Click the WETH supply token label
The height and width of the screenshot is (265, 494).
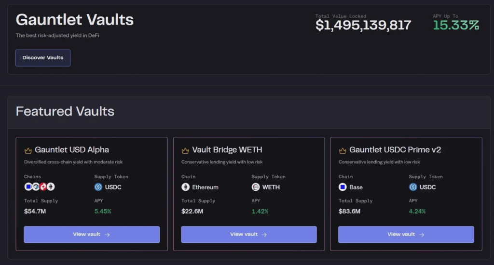[x=271, y=187]
